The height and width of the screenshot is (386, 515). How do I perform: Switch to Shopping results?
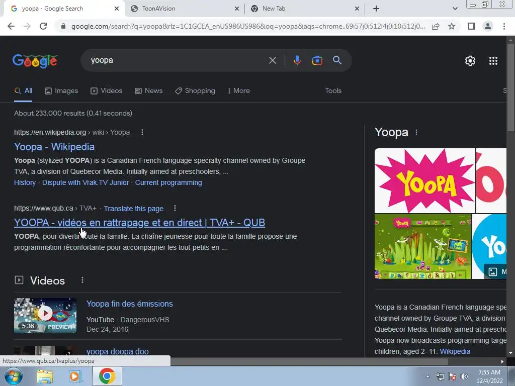pyautogui.click(x=195, y=90)
